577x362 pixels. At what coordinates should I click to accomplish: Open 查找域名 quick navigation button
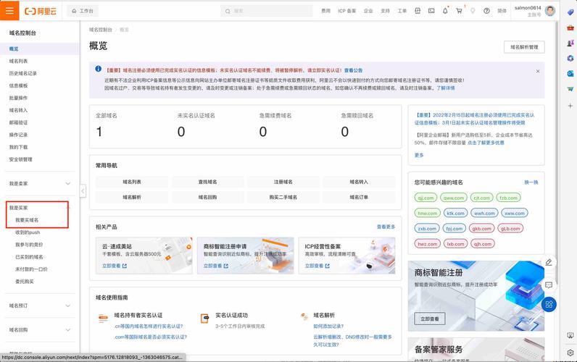coord(207,182)
